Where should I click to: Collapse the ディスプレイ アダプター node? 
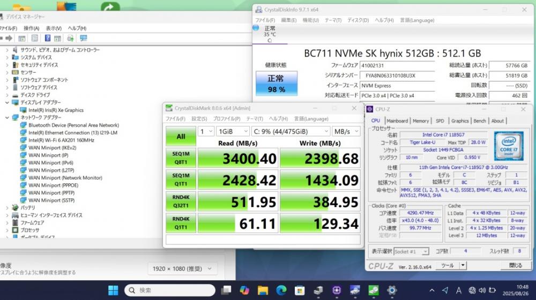tap(7, 102)
